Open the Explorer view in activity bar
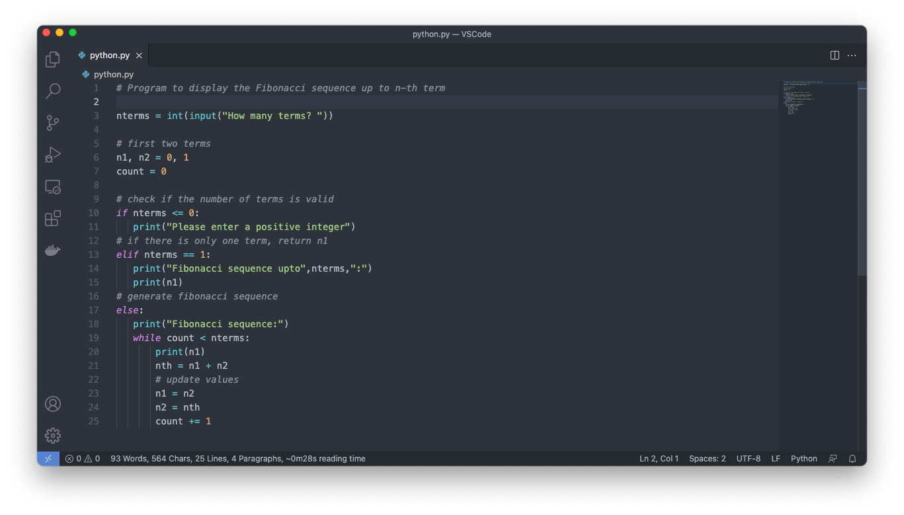Image resolution: width=904 pixels, height=515 pixels. (53, 59)
